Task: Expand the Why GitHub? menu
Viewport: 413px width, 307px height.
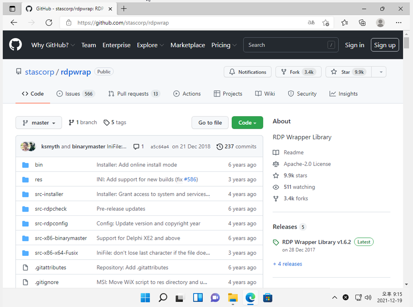Action: point(53,45)
